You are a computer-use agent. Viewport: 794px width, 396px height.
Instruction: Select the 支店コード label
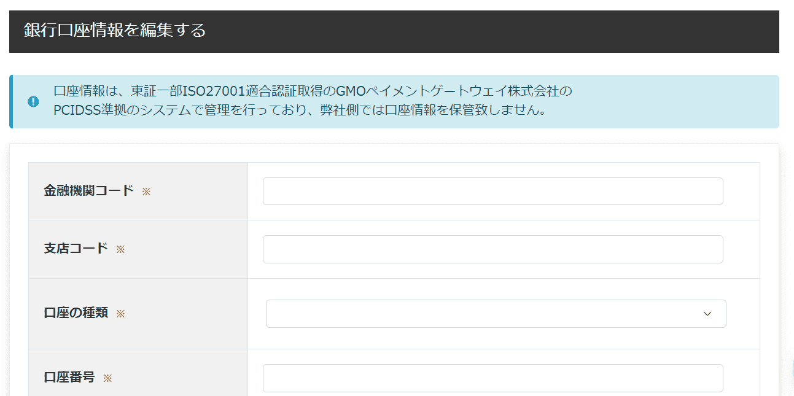(76, 249)
